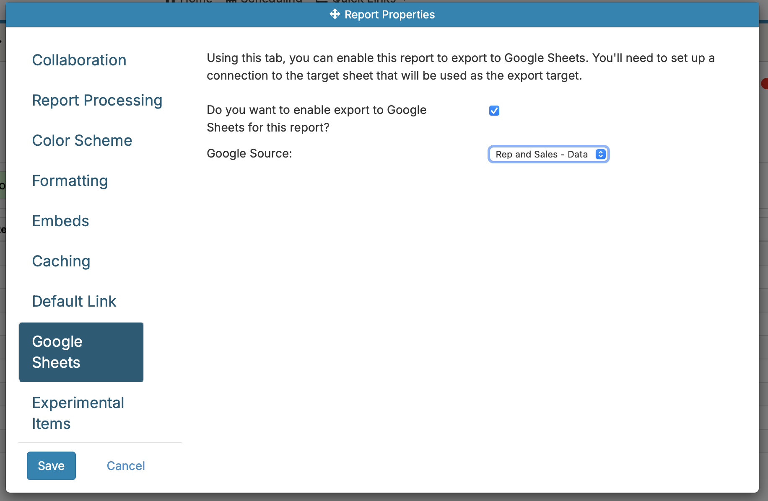
Task: Click the Report Properties move icon
Action: 334,14
